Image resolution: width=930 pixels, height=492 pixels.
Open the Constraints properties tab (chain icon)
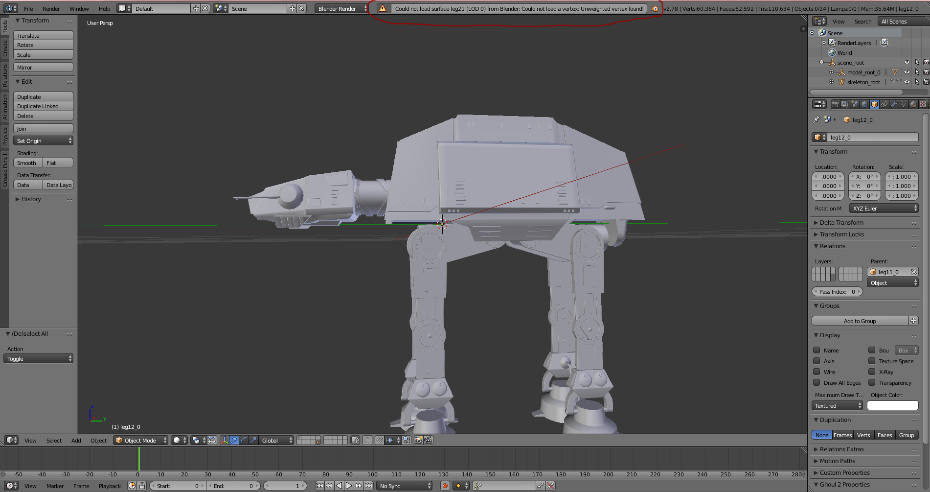point(884,104)
